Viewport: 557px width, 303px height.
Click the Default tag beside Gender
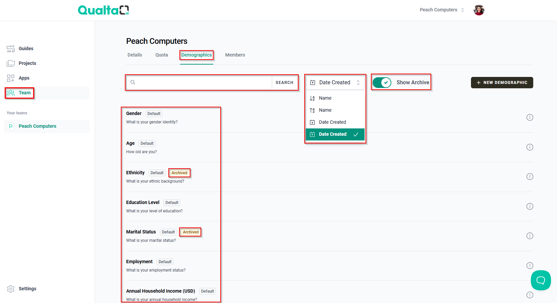click(154, 114)
